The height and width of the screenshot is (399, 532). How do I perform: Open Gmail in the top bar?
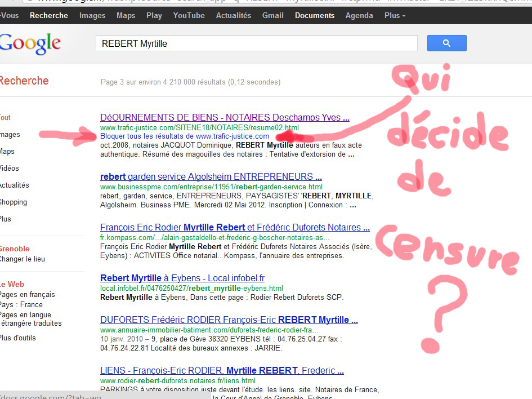272,15
